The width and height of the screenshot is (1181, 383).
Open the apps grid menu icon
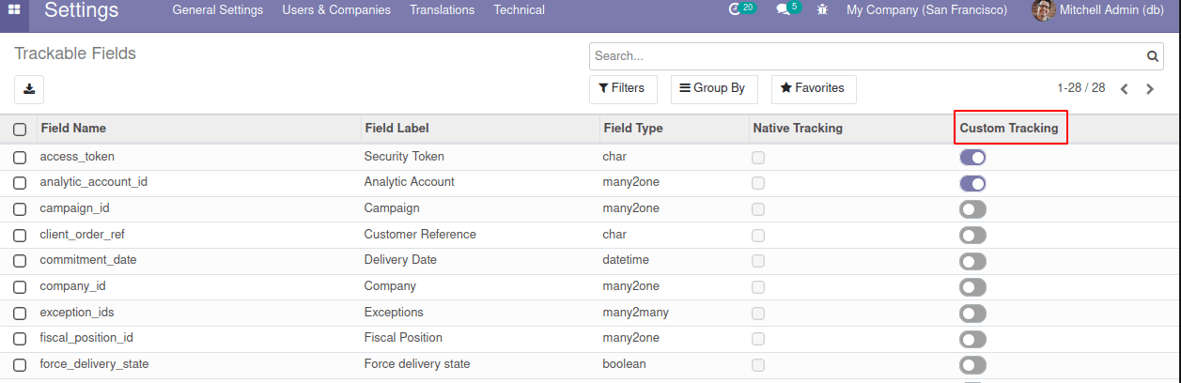pos(14,10)
